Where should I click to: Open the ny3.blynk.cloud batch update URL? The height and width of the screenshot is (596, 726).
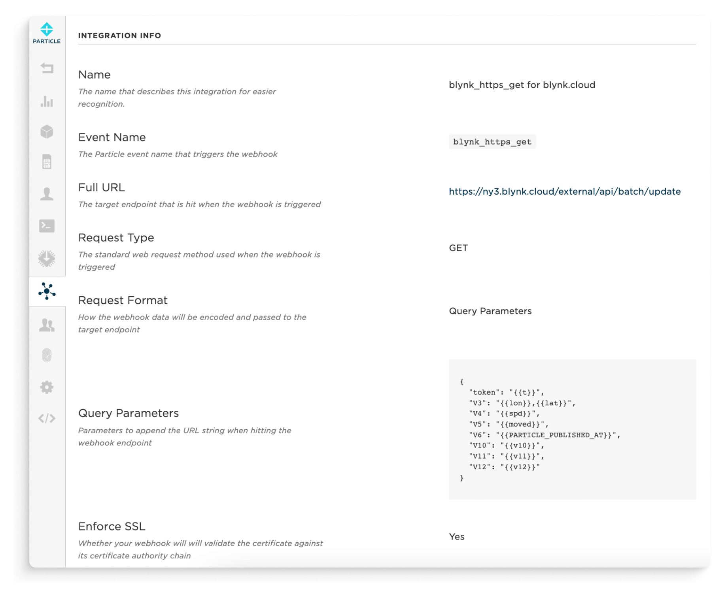(564, 192)
